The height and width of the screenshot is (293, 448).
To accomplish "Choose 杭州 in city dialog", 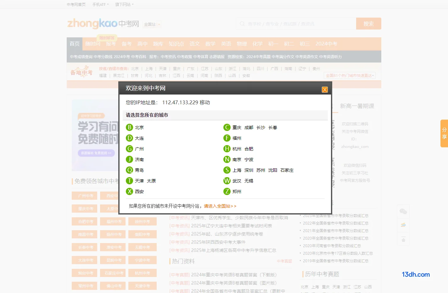I will coord(237,149).
